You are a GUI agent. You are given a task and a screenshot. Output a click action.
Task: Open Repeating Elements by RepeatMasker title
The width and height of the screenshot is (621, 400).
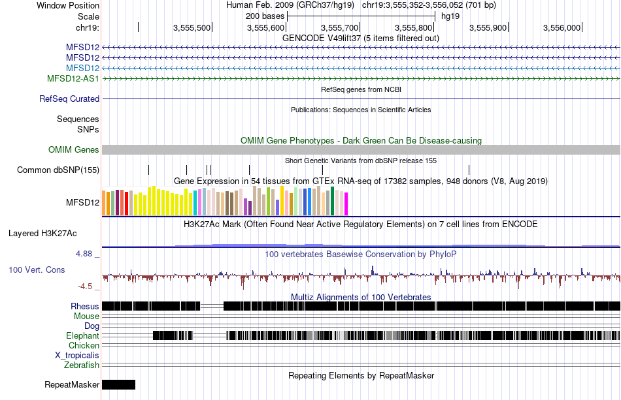(361, 375)
